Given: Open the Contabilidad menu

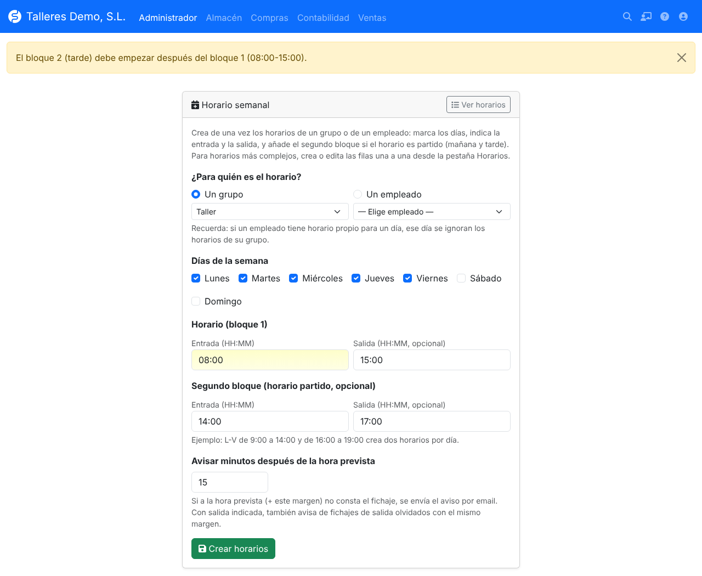Looking at the screenshot, I should pos(323,18).
